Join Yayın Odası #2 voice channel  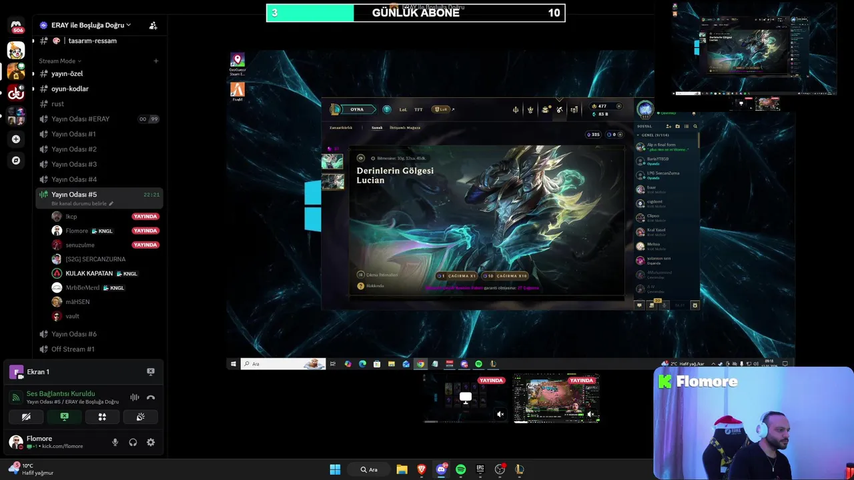point(98,149)
